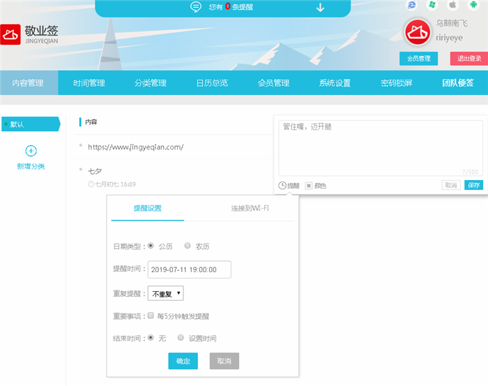This screenshot has width=488, height=386.
Task: Click the clock icon beside 七月初七 16:09
Action: point(91,184)
